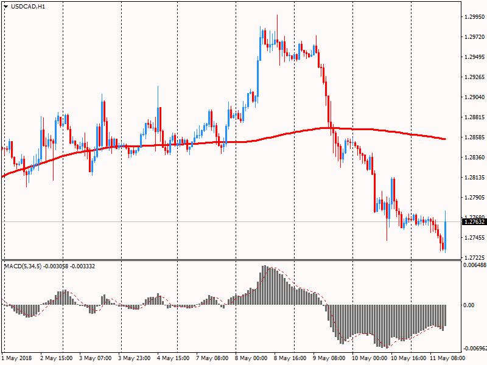487x365 pixels.
Task: Click the 1.27455 price axis label
Action: click(x=474, y=238)
